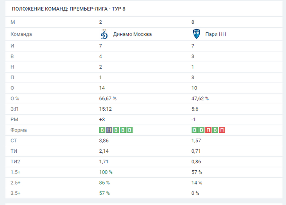Click the Форма row label

[18, 130]
